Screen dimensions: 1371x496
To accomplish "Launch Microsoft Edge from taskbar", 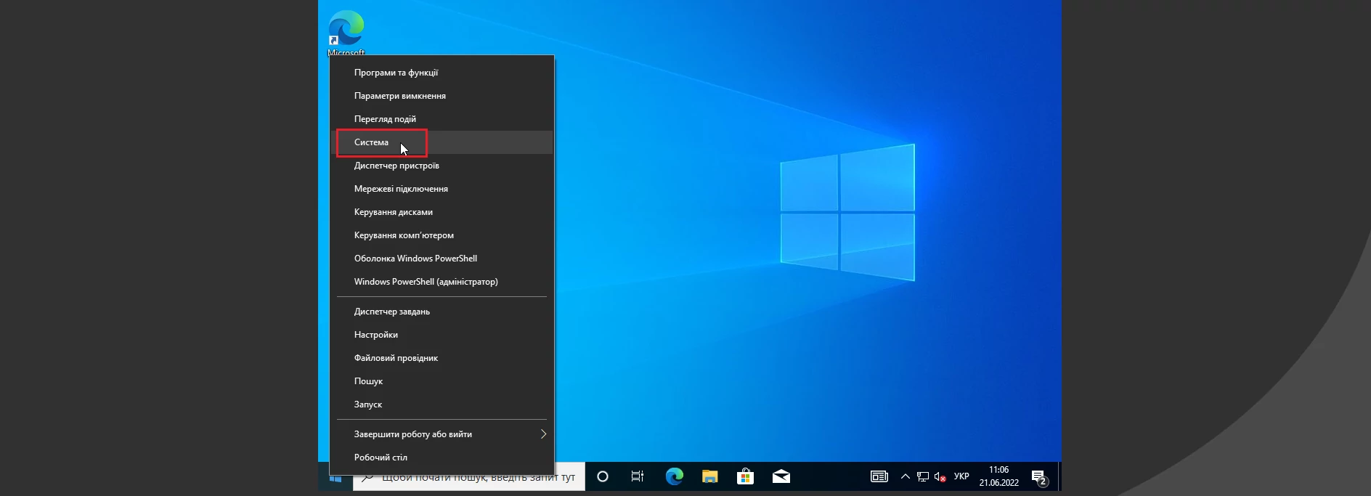I will tap(675, 476).
